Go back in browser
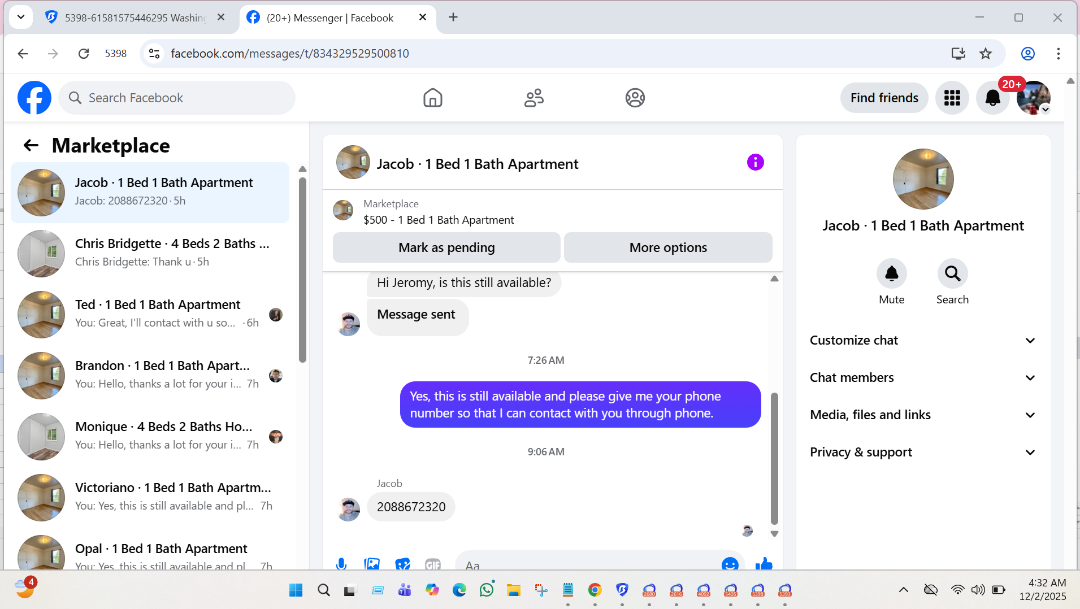1080x609 pixels. 23,54
